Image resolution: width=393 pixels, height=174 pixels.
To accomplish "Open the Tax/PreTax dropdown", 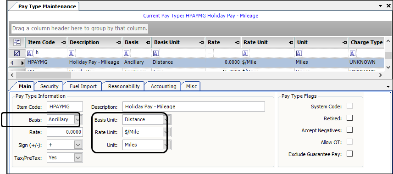I will click(78, 157).
